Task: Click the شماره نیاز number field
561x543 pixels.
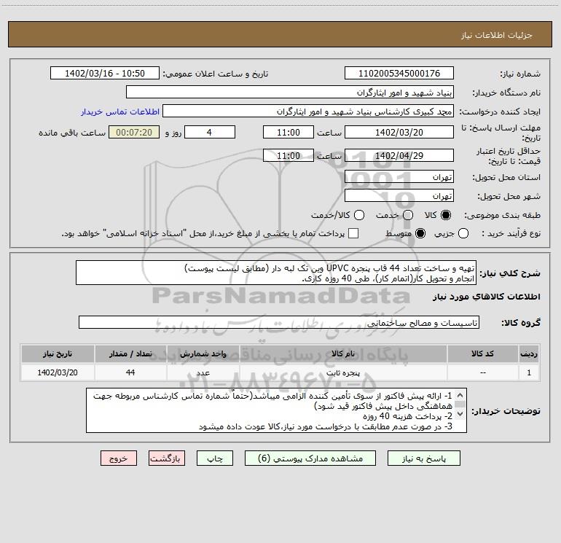Action: [x=399, y=73]
